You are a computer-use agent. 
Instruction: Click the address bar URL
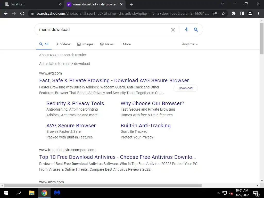[x=122, y=13]
